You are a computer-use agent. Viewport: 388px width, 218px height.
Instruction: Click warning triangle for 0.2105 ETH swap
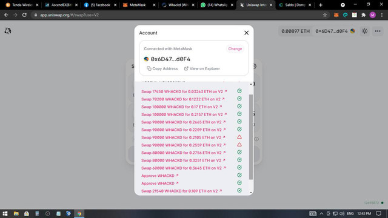tap(239, 137)
